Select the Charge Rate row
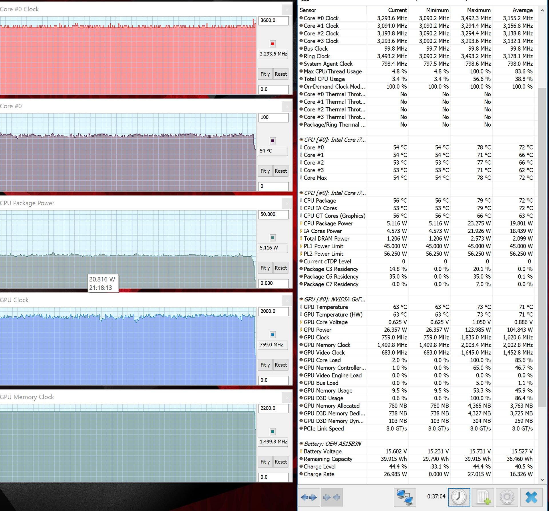Image resolution: width=549 pixels, height=511 pixels. pos(416,474)
